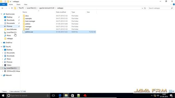Launch Microsoft Edge from the taskbar

click(x=60, y=96)
